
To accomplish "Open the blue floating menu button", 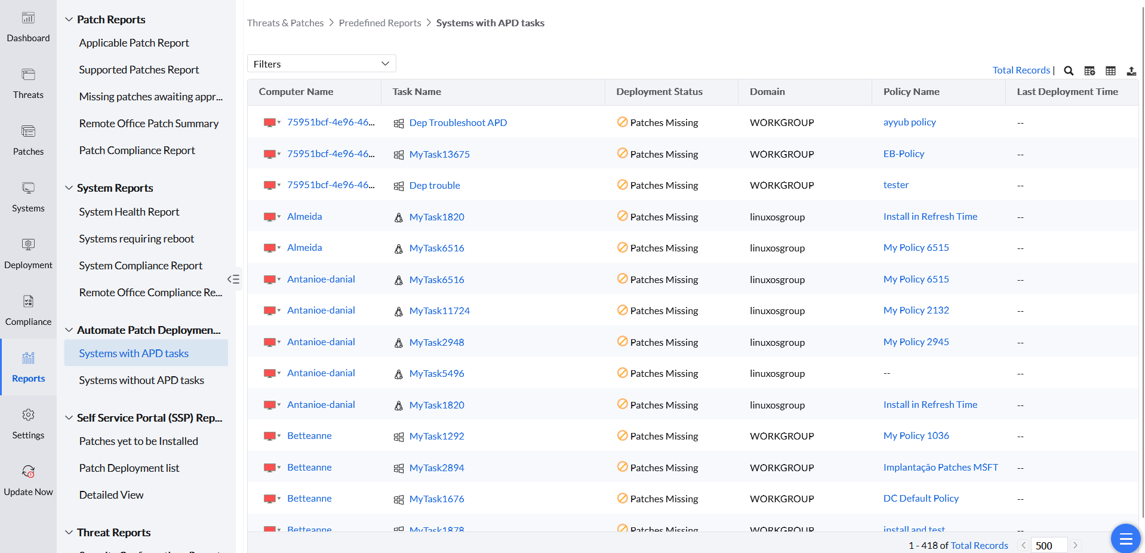I will [x=1125, y=539].
